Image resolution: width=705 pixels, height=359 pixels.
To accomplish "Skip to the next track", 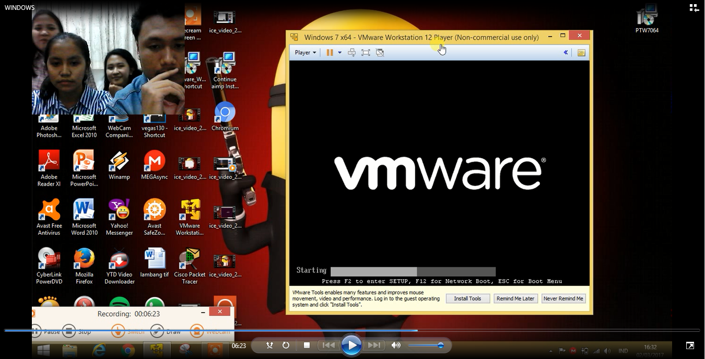I will tap(374, 345).
